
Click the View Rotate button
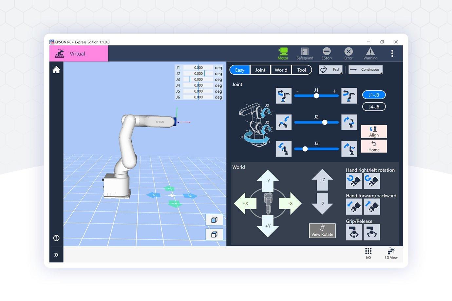[x=322, y=231]
